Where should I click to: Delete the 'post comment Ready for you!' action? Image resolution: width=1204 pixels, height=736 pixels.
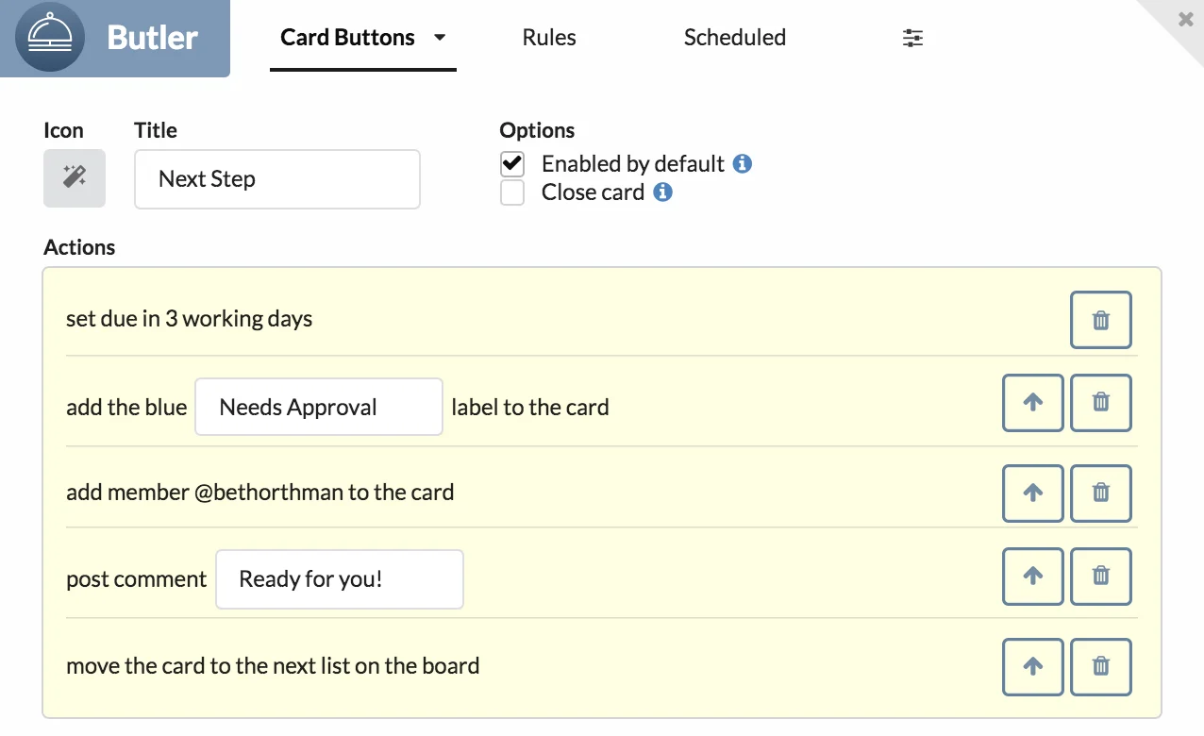point(1100,577)
